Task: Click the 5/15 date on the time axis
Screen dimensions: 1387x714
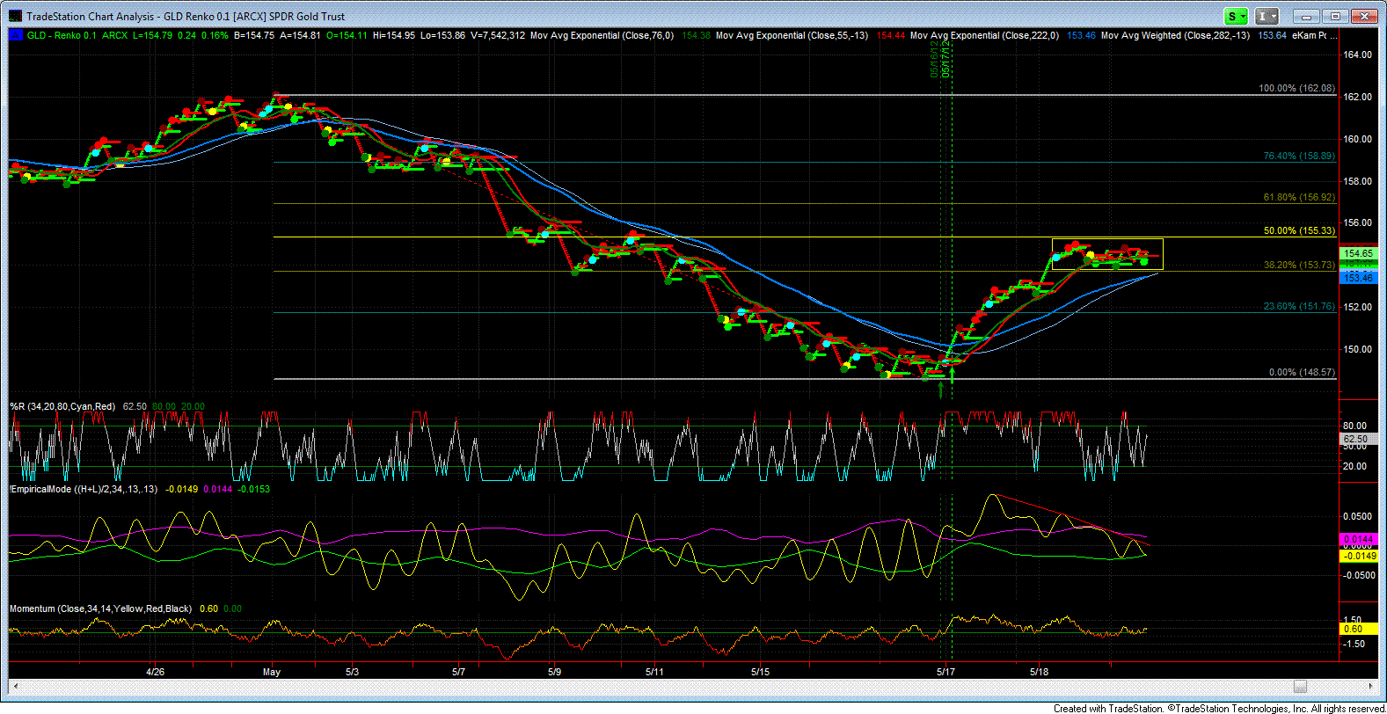Action: pos(761,672)
